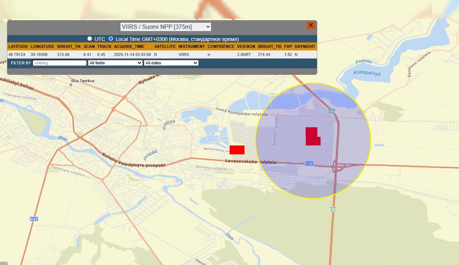Sort by the LATITUDE column header

click(18, 47)
